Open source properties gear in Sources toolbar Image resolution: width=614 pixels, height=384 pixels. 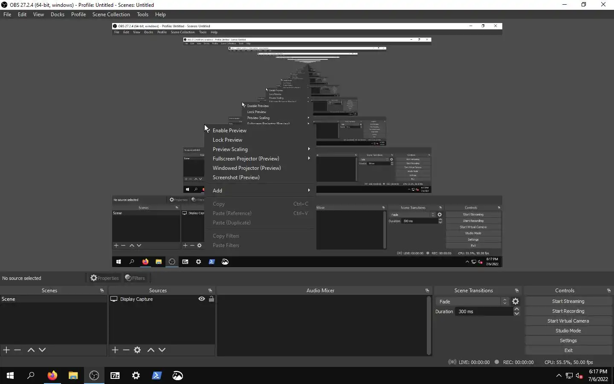[x=137, y=350]
